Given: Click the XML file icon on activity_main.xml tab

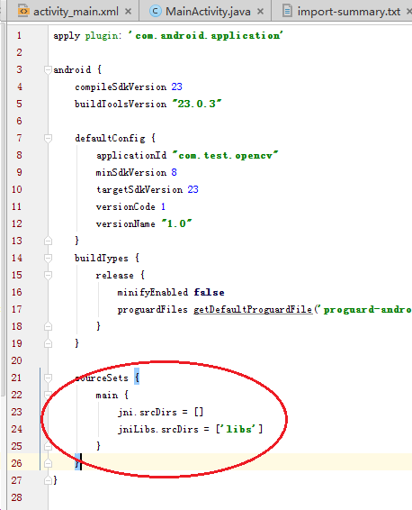Looking at the screenshot, I should click(x=23, y=11).
